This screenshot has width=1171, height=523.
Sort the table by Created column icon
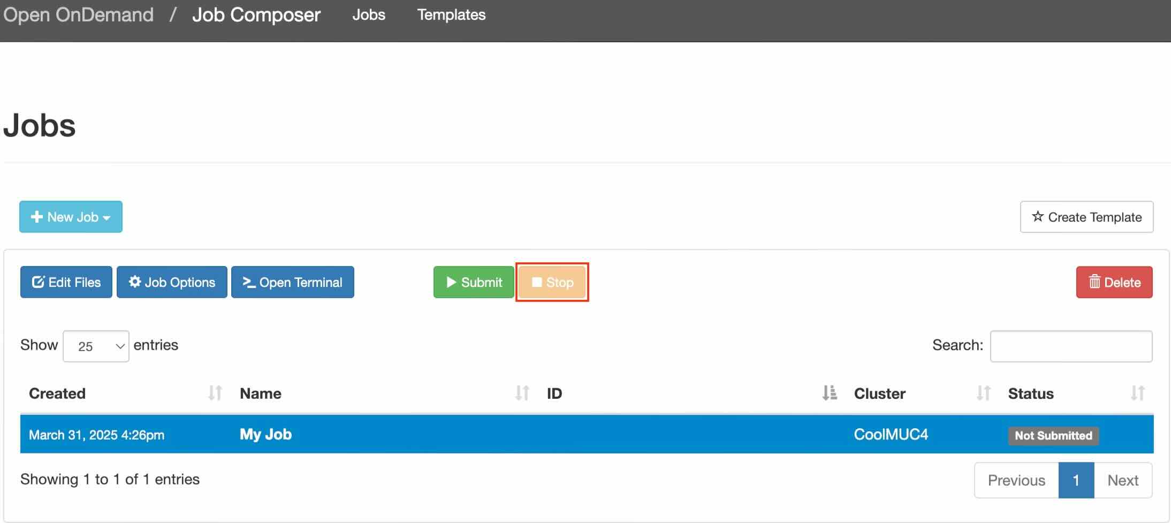(x=215, y=393)
